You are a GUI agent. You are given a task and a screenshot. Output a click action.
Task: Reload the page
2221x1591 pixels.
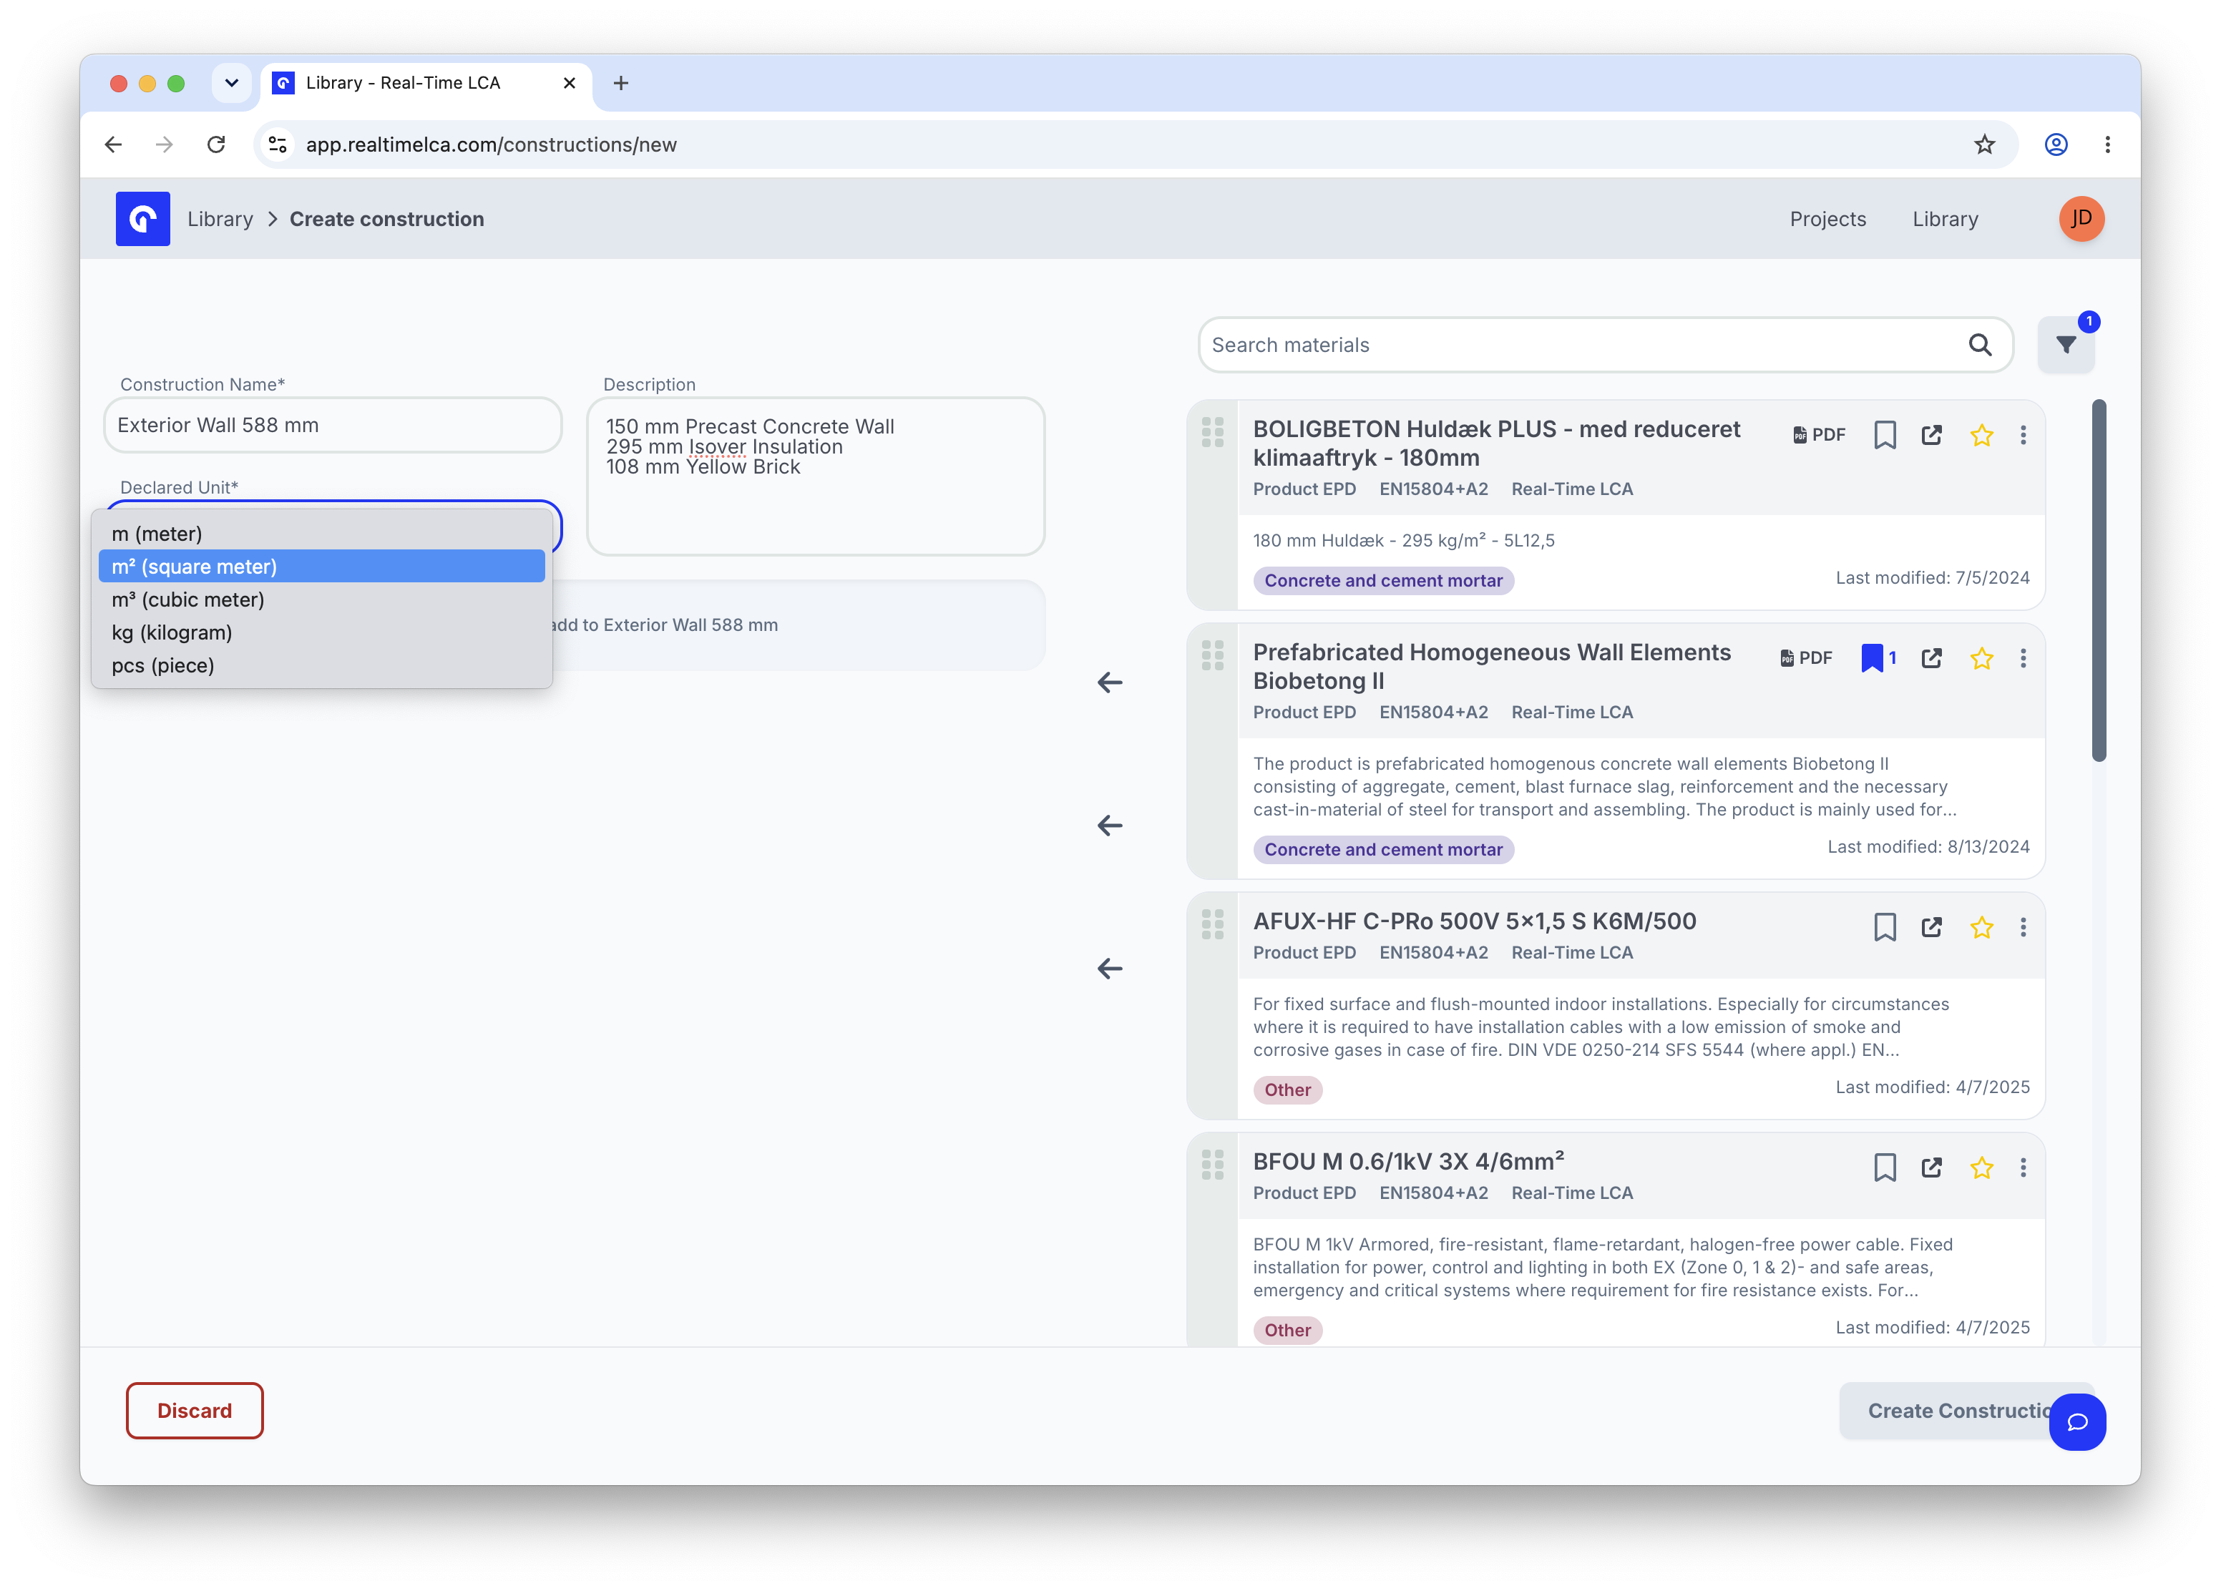pyautogui.click(x=216, y=145)
